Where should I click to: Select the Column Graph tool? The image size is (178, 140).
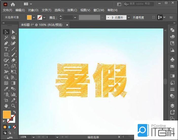(13, 94)
